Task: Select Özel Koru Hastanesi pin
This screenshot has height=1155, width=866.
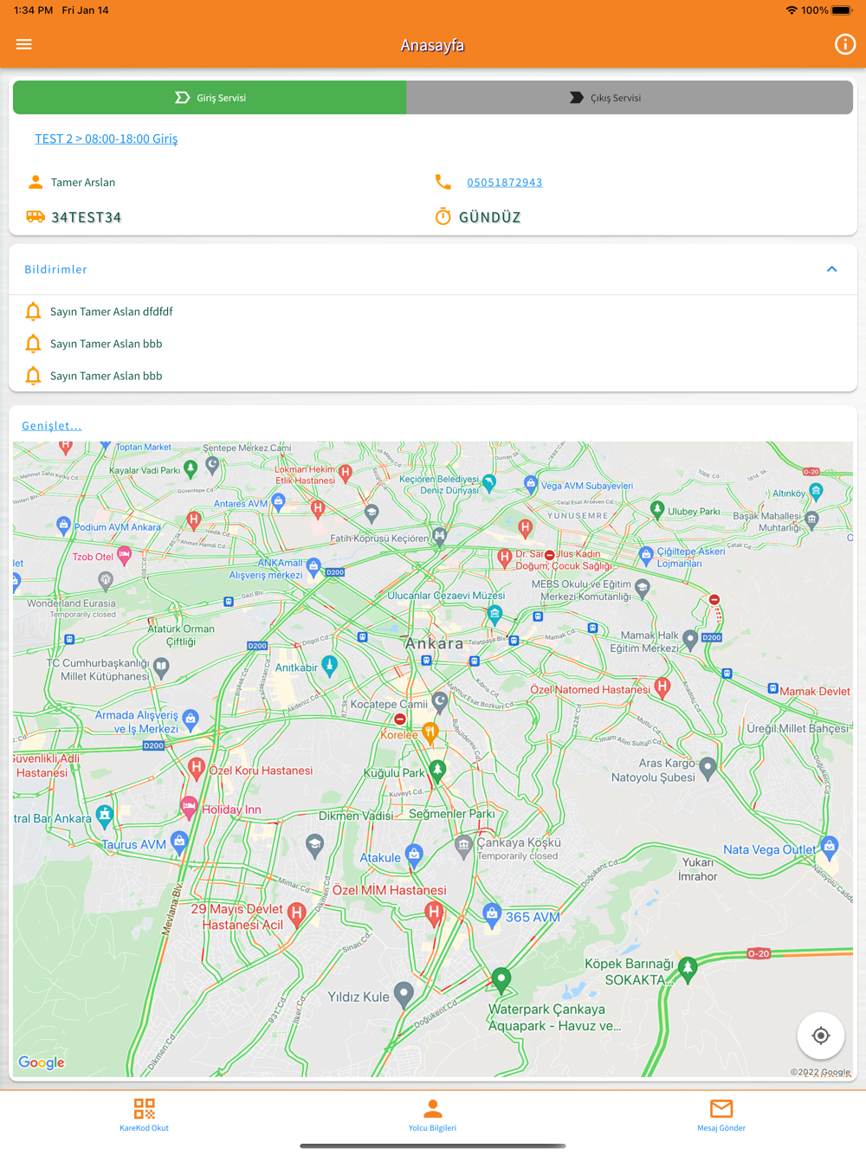Action: click(x=197, y=767)
